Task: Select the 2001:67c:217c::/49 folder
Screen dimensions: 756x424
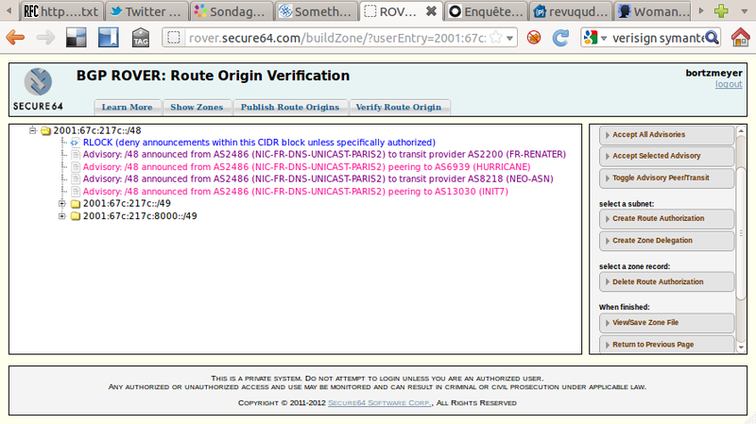Action: [127, 203]
